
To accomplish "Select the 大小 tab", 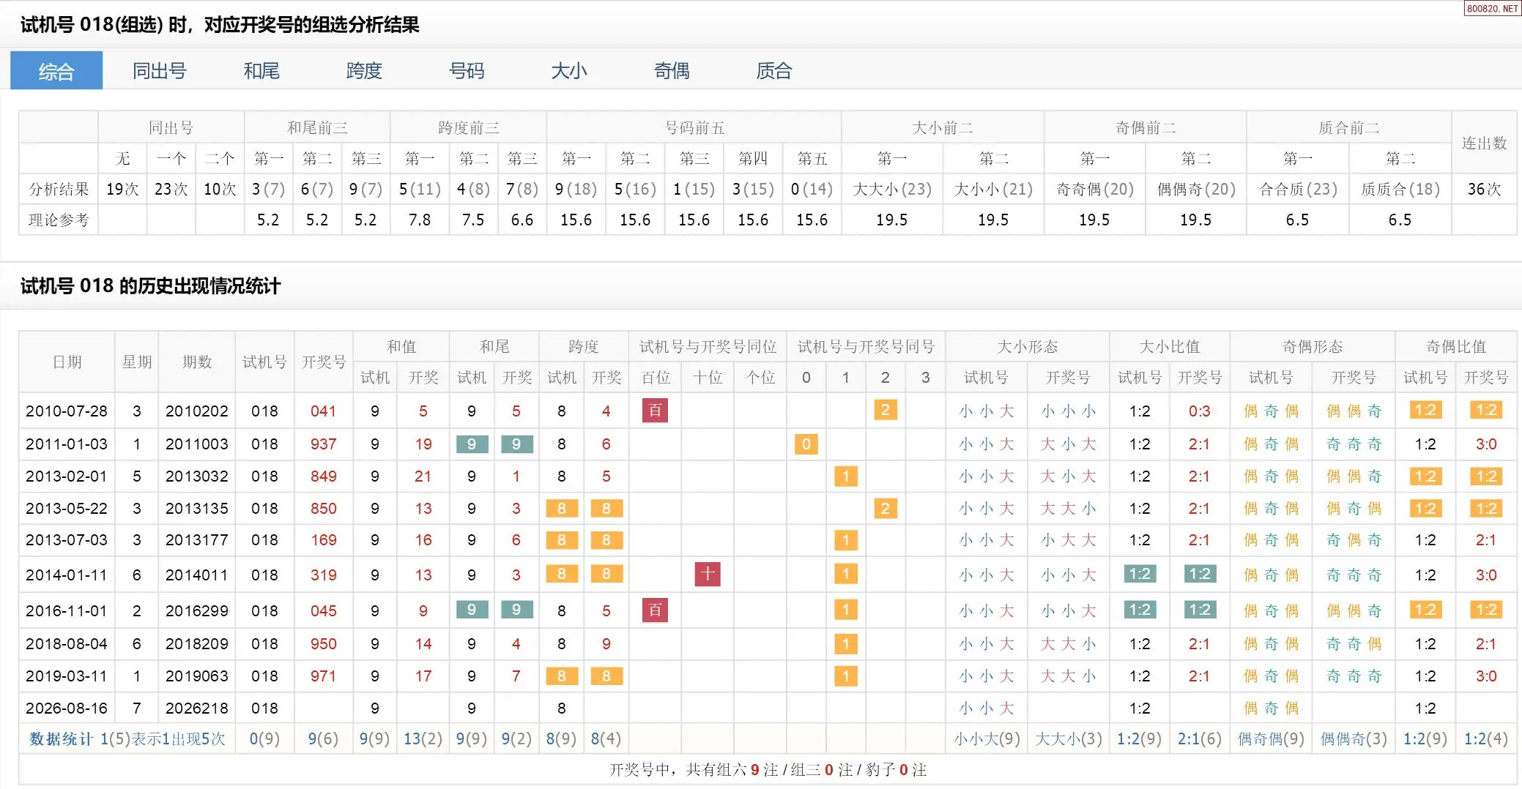I will pyautogui.click(x=569, y=71).
